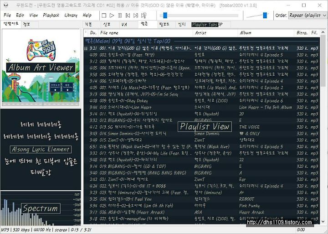Switch to the 앨범아트 panel tab
This screenshot has width=328, height=234.
point(10,24)
